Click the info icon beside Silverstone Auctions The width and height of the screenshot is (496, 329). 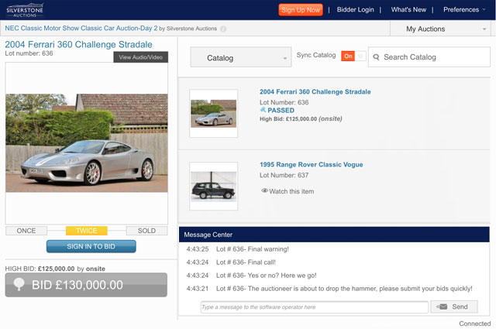pyautogui.click(x=223, y=29)
